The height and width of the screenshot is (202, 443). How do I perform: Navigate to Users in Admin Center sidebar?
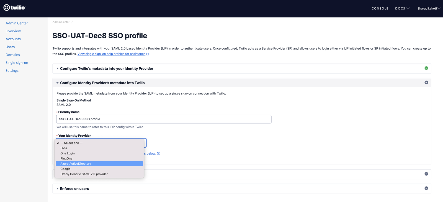pos(10,47)
